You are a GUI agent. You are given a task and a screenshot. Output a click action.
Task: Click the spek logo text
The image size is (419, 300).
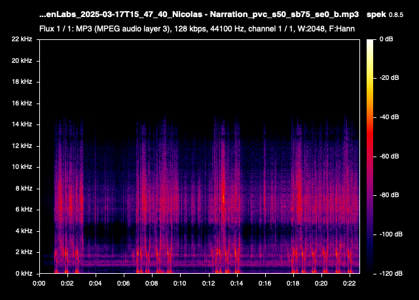point(376,14)
